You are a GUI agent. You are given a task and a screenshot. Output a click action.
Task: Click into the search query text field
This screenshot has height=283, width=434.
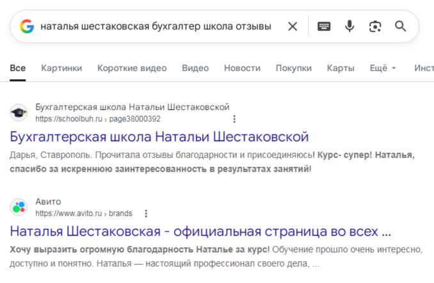click(x=156, y=26)
